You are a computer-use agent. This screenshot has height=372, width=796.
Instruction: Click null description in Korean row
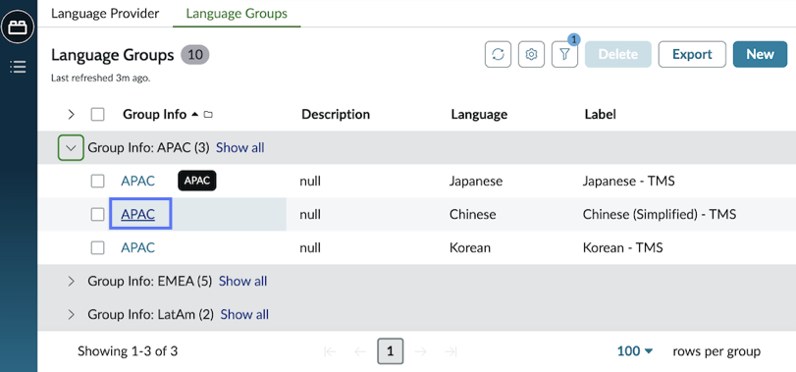coord(310,248)
